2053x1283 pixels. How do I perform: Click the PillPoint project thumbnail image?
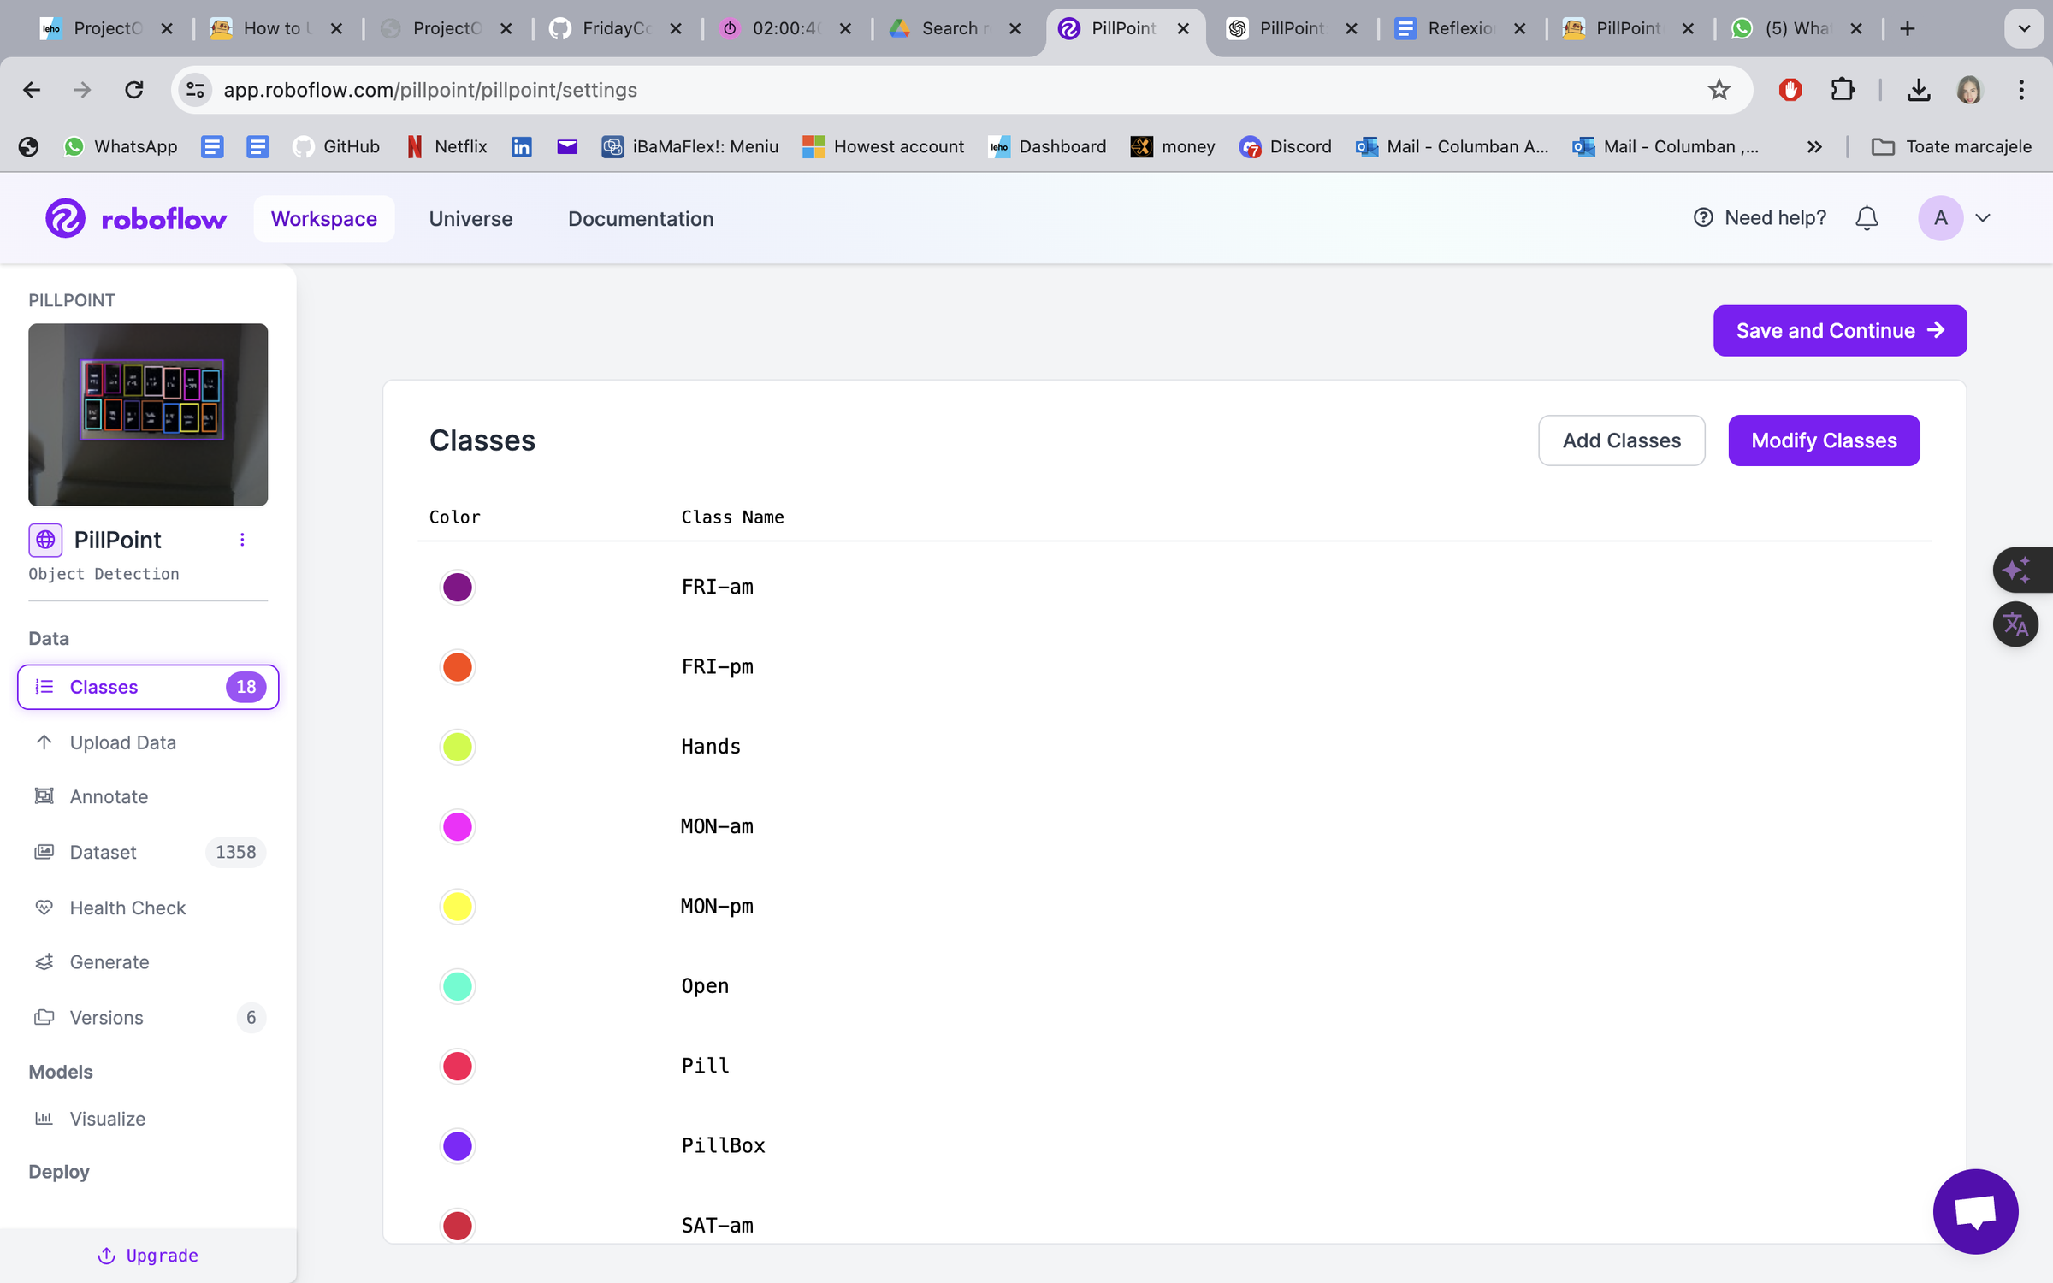(148, 415)
